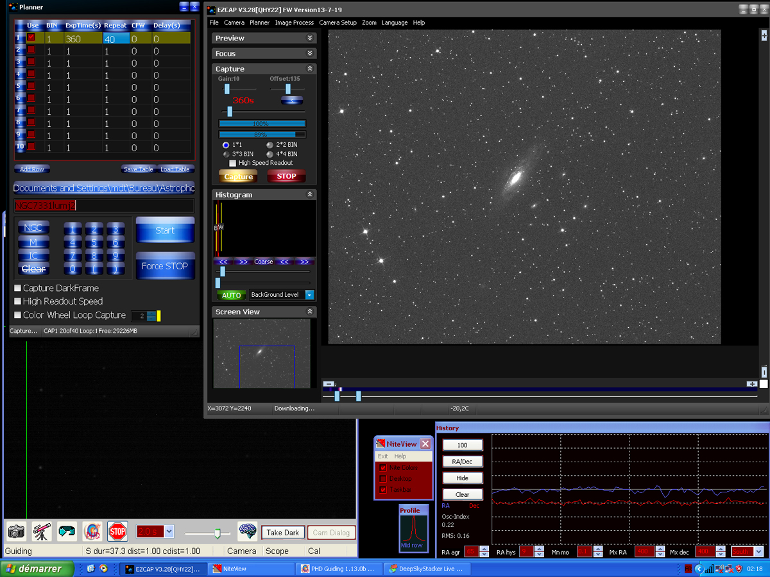Click the Offset slider handle

(288, 89)
